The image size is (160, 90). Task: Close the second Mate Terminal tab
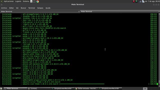(x=159, y=11)
